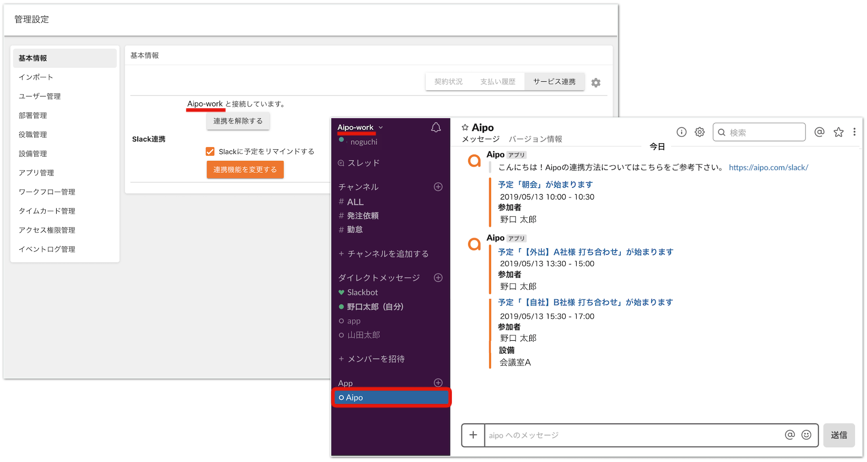Add a channel with チャンネル plus icon
This screenshot has height=462, width=867.
(x=438, y=187)
